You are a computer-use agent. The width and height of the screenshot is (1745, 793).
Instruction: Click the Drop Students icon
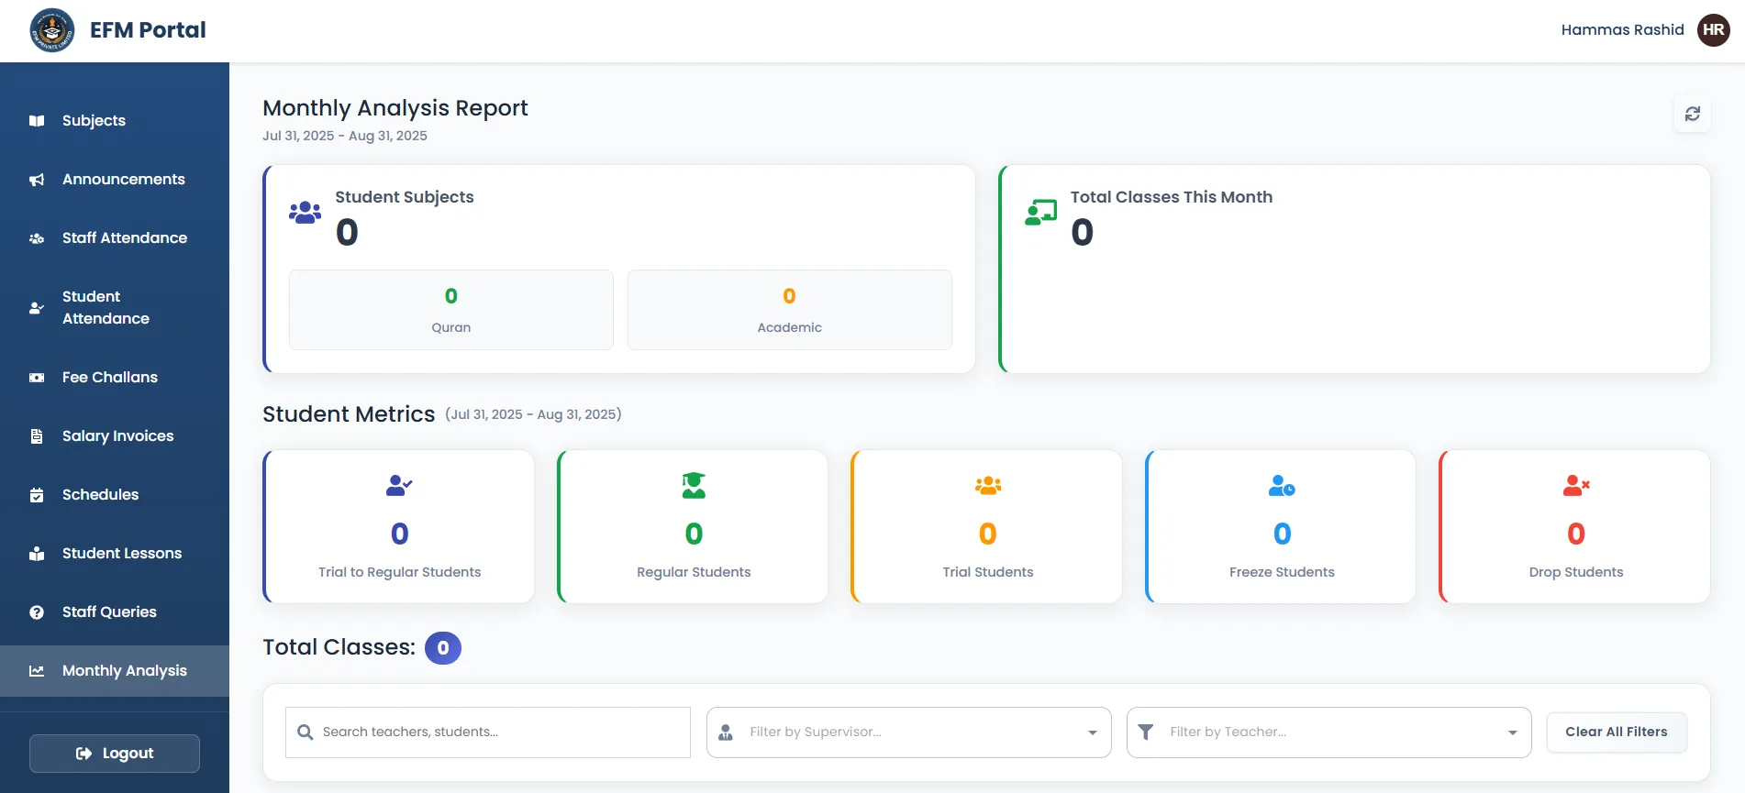coord(1575,485)
